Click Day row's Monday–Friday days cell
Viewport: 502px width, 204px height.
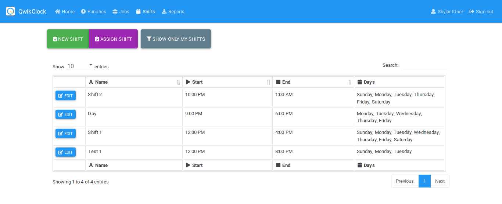tap(399, 117)
